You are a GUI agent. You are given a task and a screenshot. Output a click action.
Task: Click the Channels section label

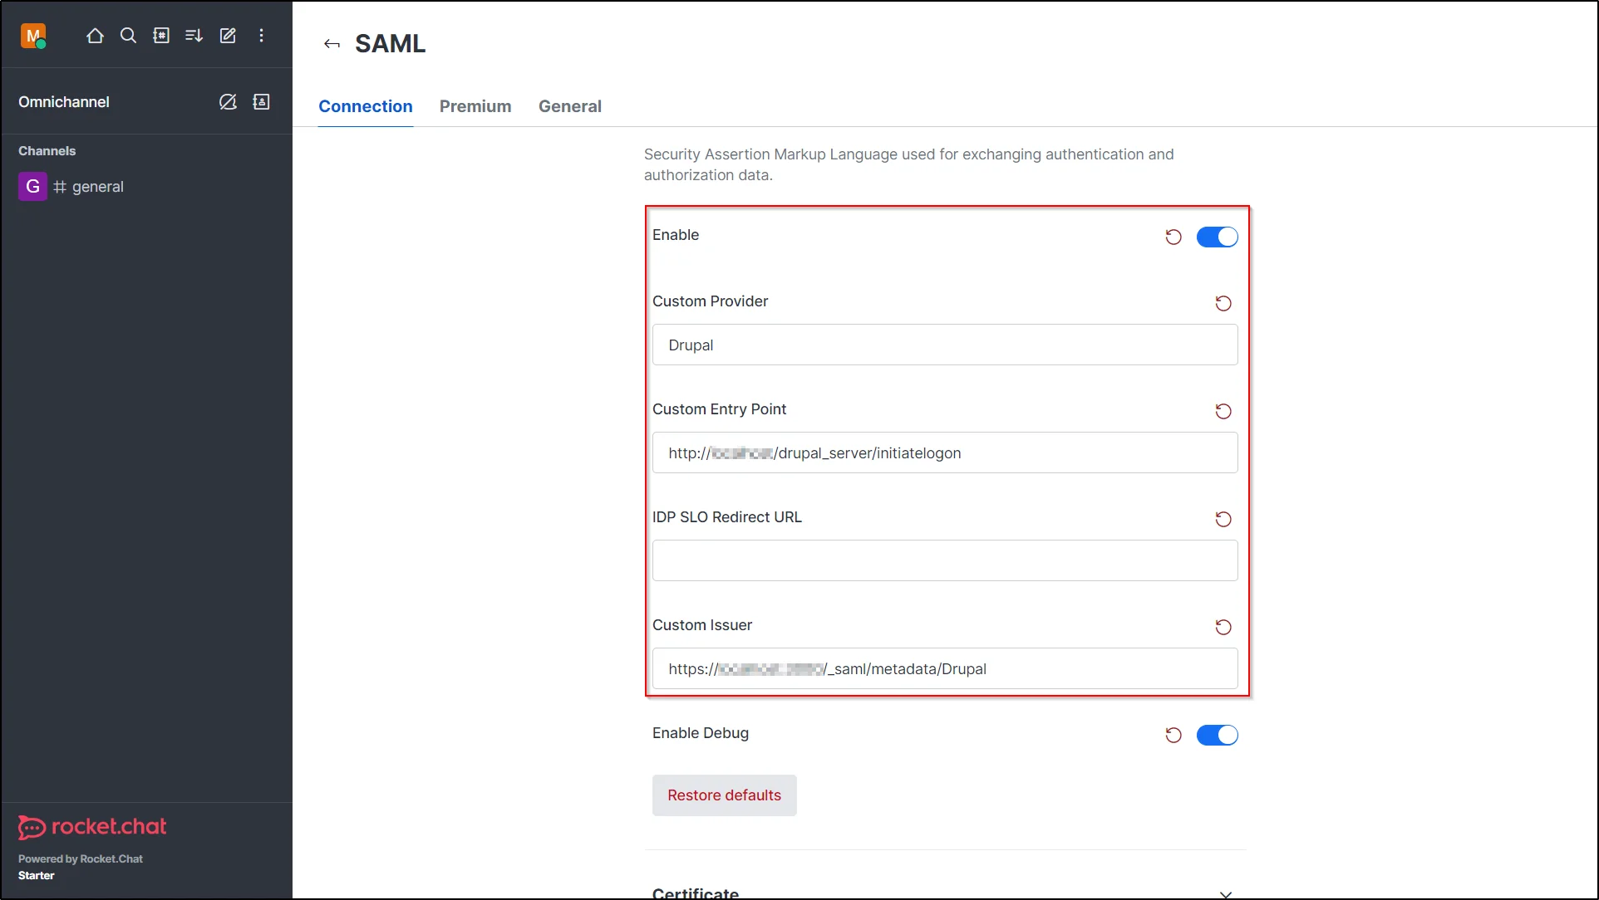(x=47, y=151)
